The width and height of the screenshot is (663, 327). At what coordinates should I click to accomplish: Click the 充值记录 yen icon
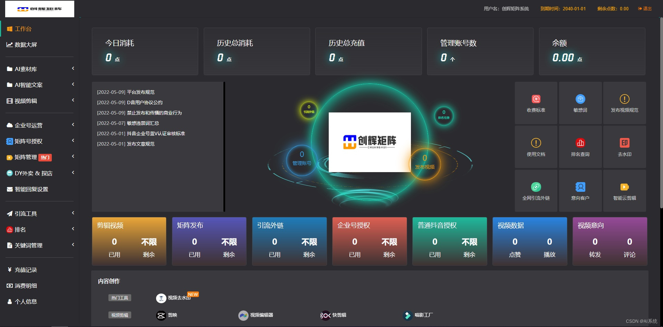click(10, 270)
